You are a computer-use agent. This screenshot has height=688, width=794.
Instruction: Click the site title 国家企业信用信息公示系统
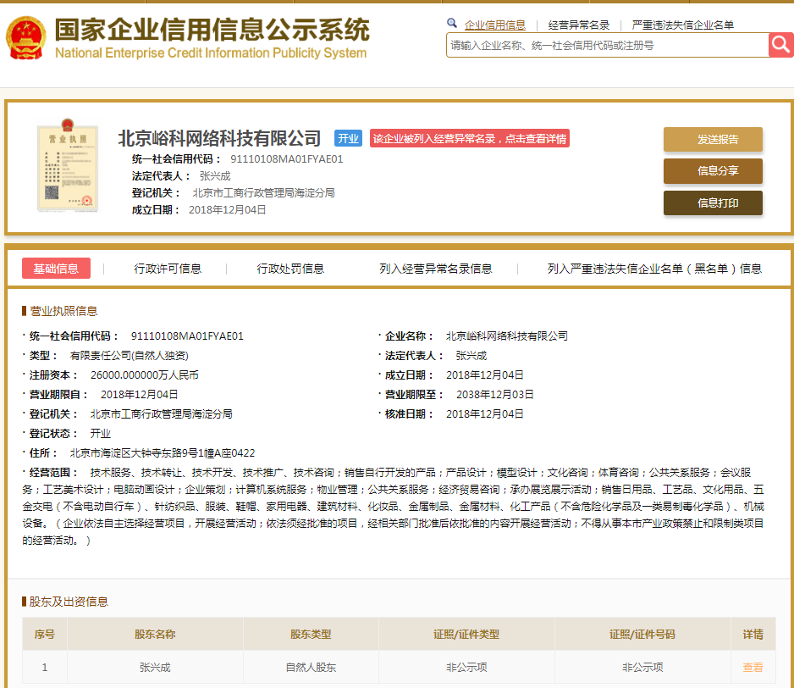212,31
